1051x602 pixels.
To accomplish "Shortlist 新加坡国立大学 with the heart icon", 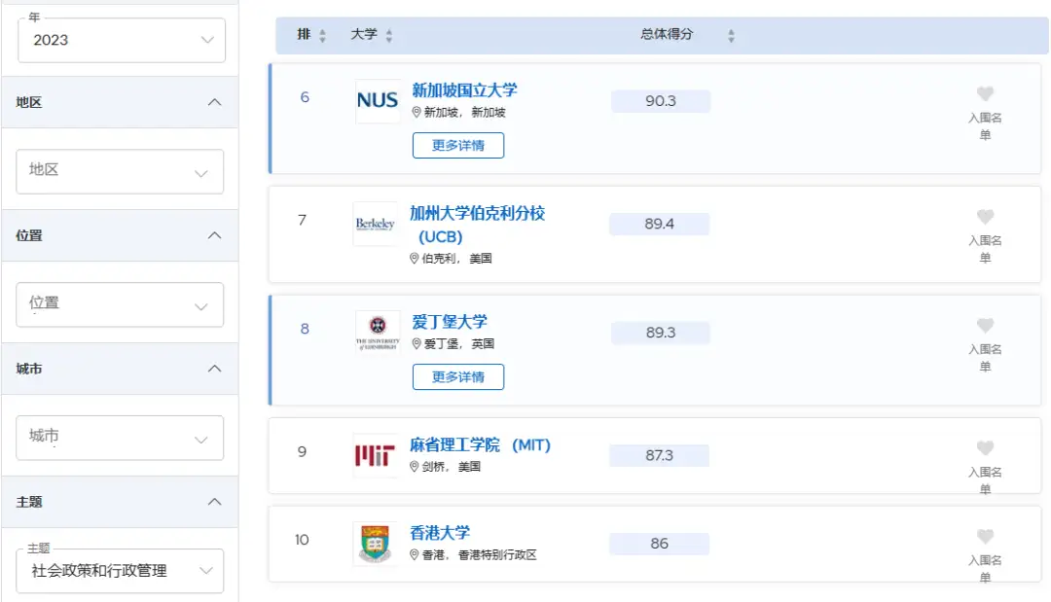I will (985, 94).
